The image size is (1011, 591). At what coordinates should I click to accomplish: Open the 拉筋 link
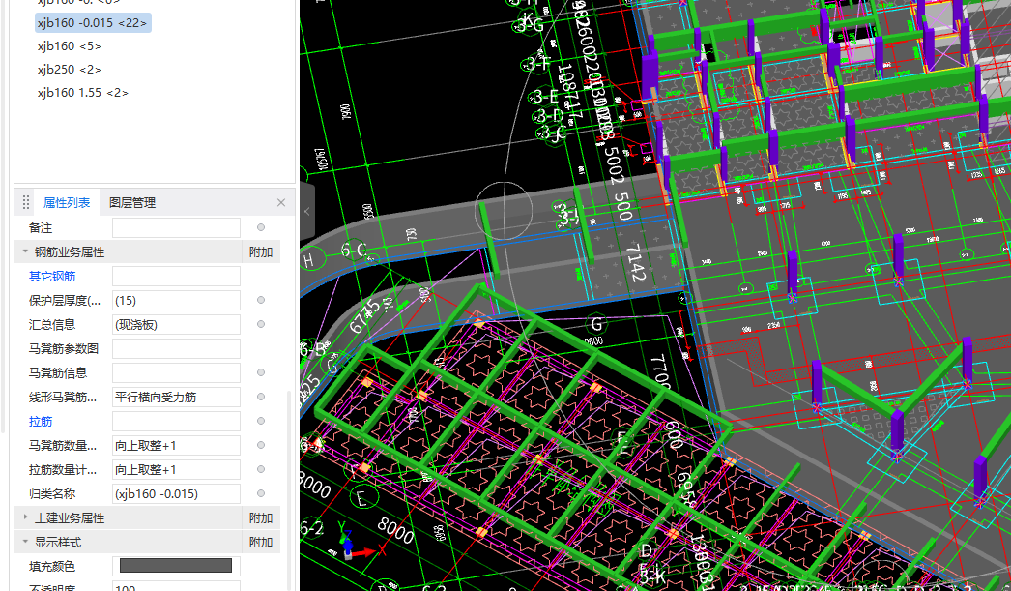[40, 422]
